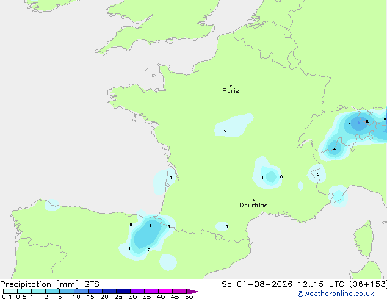The width and height of the screenshot is (387, 299).
Task: Pick the 25–30 mm dark blue swatch
Action: 123,291
